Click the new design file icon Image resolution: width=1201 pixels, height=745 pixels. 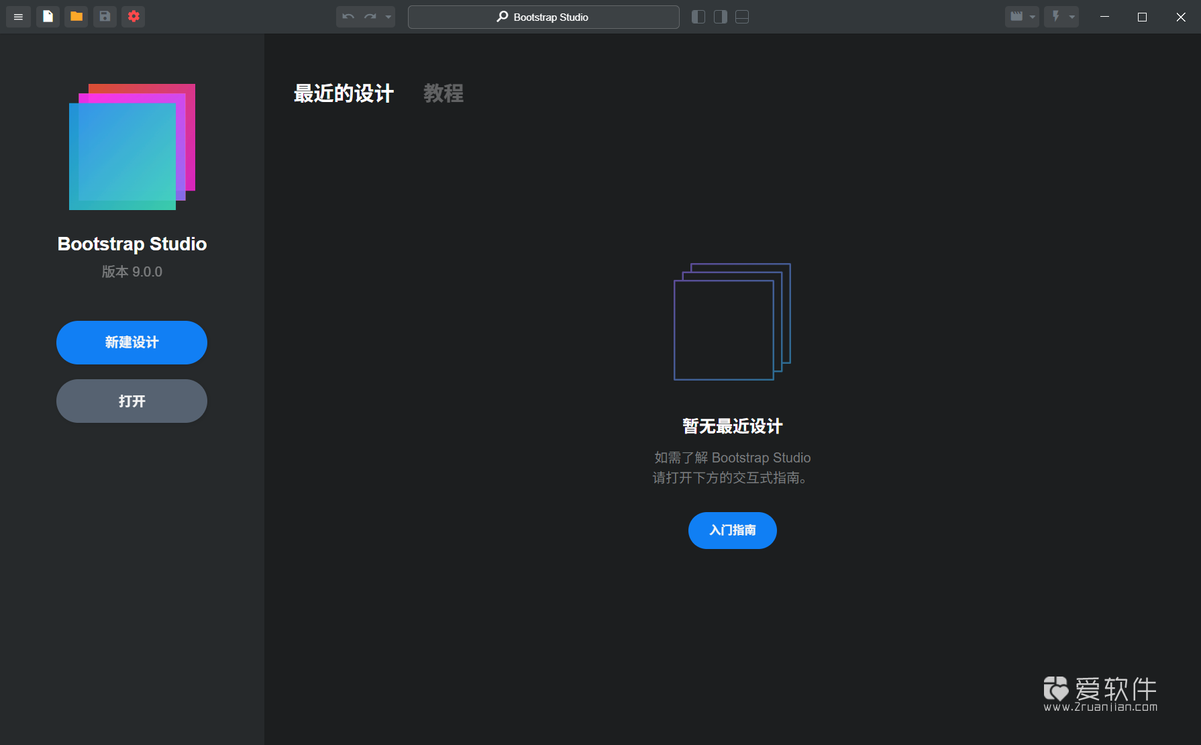click(x=48, y=17)
